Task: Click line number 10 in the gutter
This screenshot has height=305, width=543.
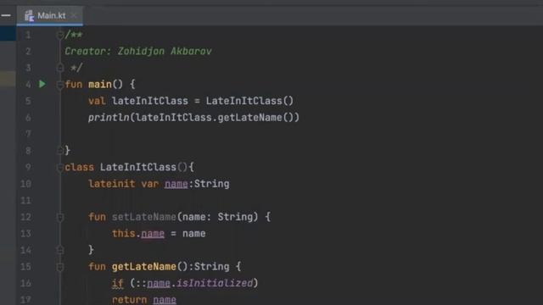Action: coord(26,184)
